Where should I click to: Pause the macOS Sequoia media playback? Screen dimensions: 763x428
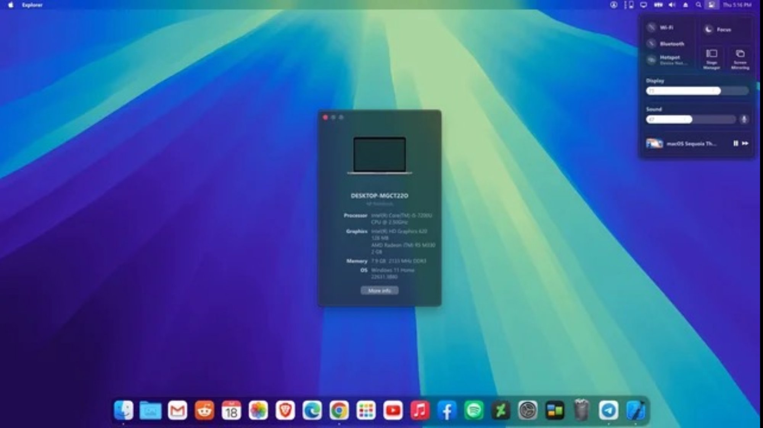click(x=736, y=143)
